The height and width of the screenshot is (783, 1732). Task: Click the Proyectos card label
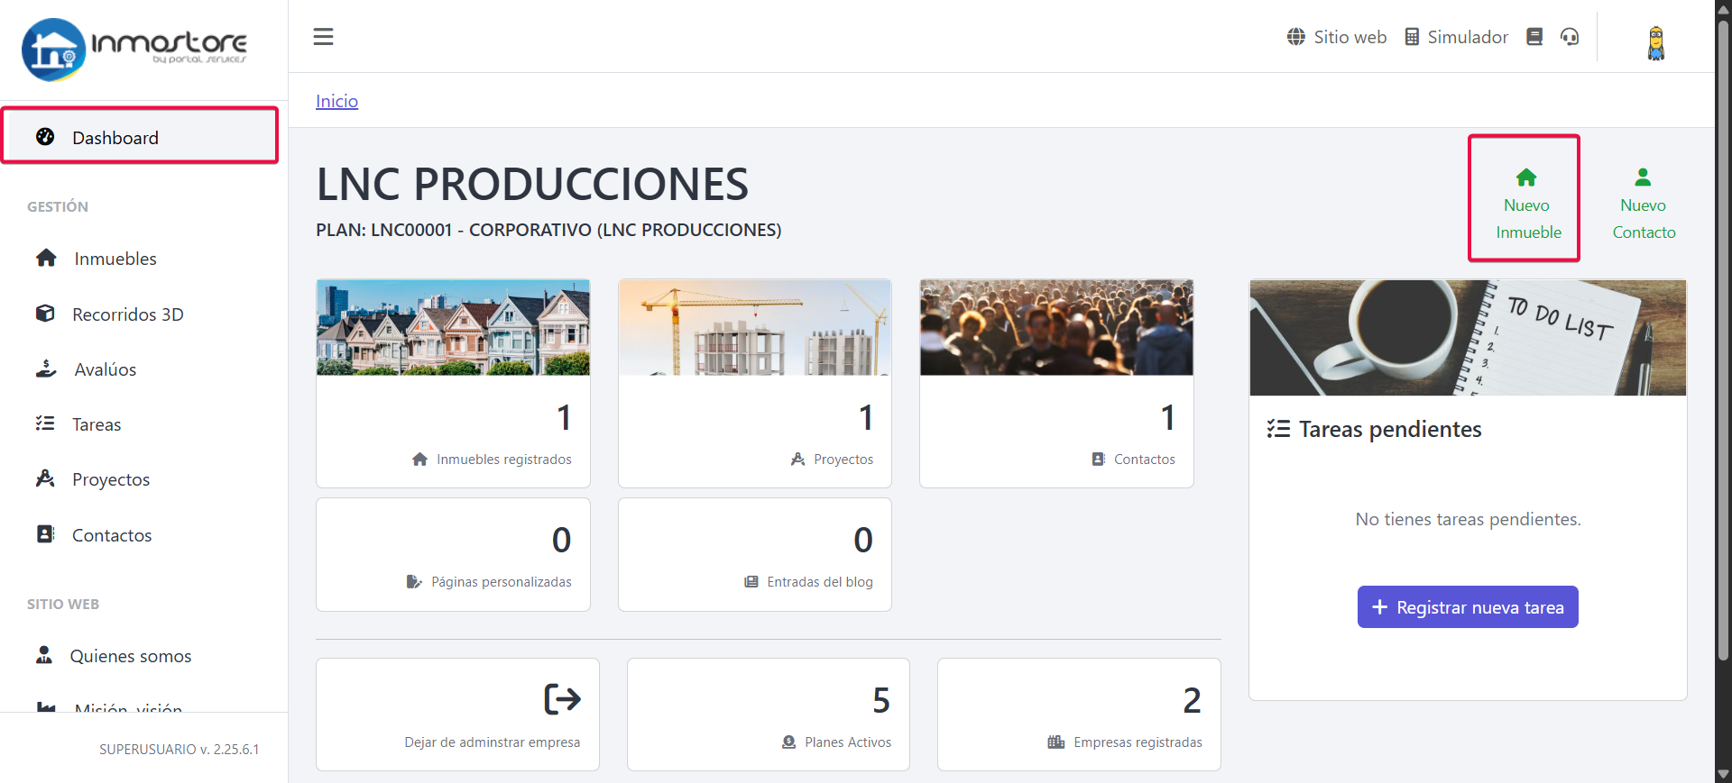pyautogui.click(x=843, y=460)
